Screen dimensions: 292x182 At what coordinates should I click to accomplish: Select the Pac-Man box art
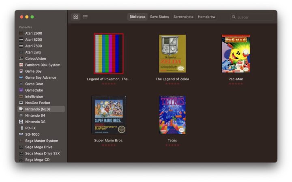[x=236, y=54]
